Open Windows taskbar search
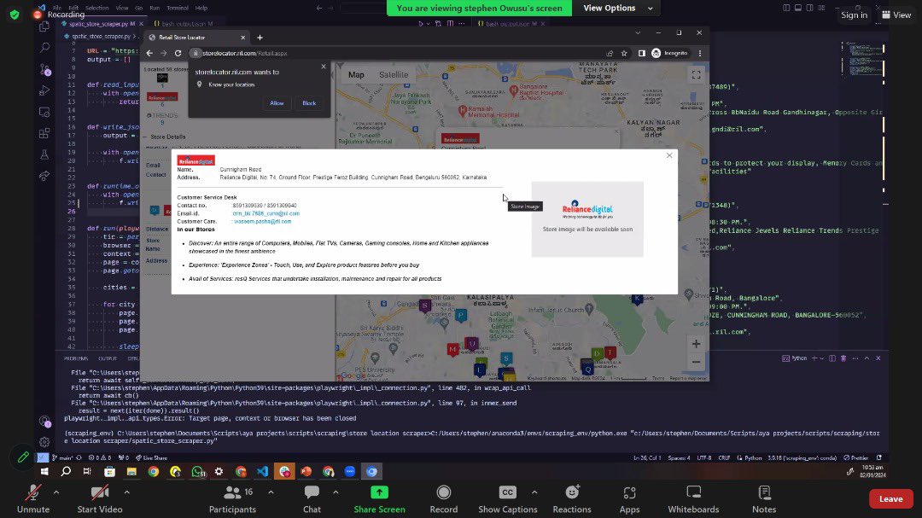922x518 pixels. pos(66,472)
